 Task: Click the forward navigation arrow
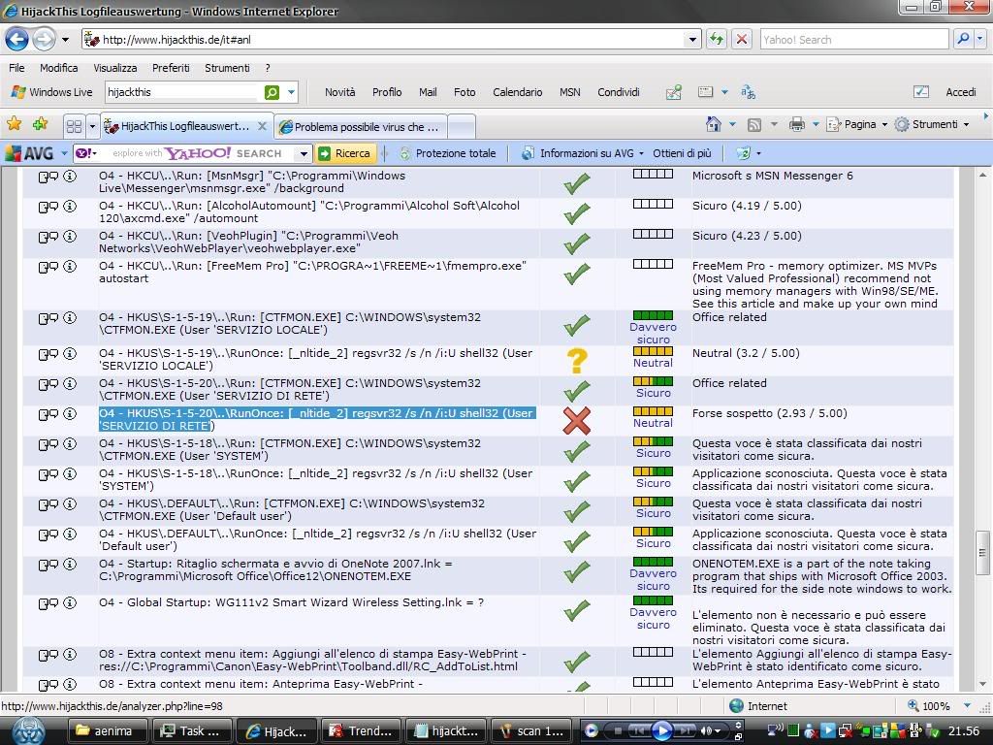click(x=44, y=39)
